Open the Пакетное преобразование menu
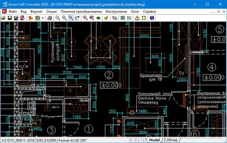 point(81,12)
